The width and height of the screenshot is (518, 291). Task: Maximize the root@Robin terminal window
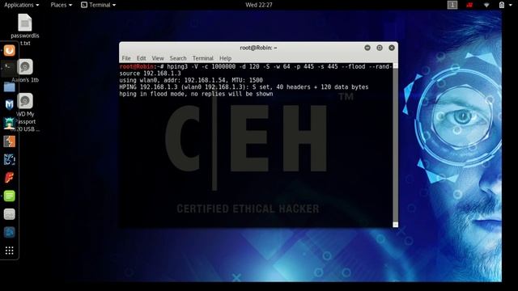point(380,48)
